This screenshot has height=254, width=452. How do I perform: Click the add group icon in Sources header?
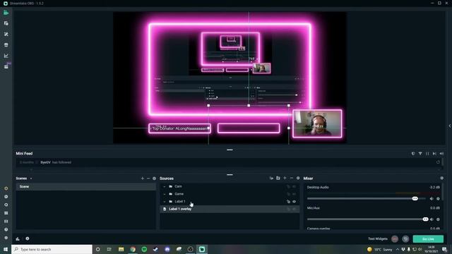[271, 178]
